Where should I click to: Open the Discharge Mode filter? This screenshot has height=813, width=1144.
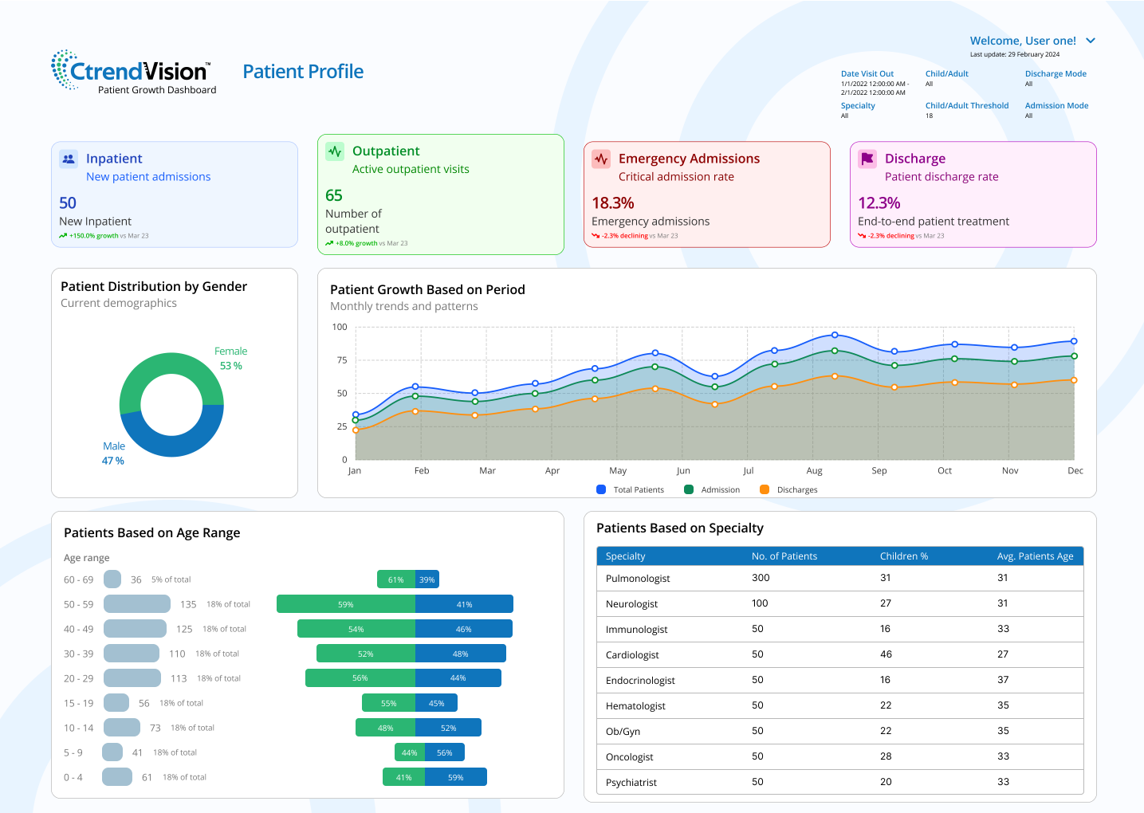coord(1056,74)
